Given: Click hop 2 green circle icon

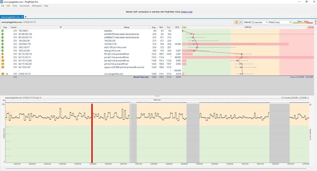Looking at the screenshot, I should tap(3, 34).
